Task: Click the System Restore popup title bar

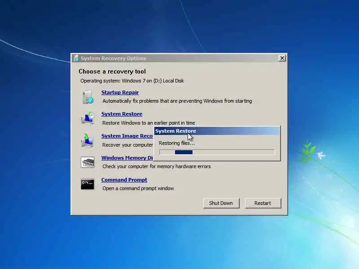Action: pos(217,131)
